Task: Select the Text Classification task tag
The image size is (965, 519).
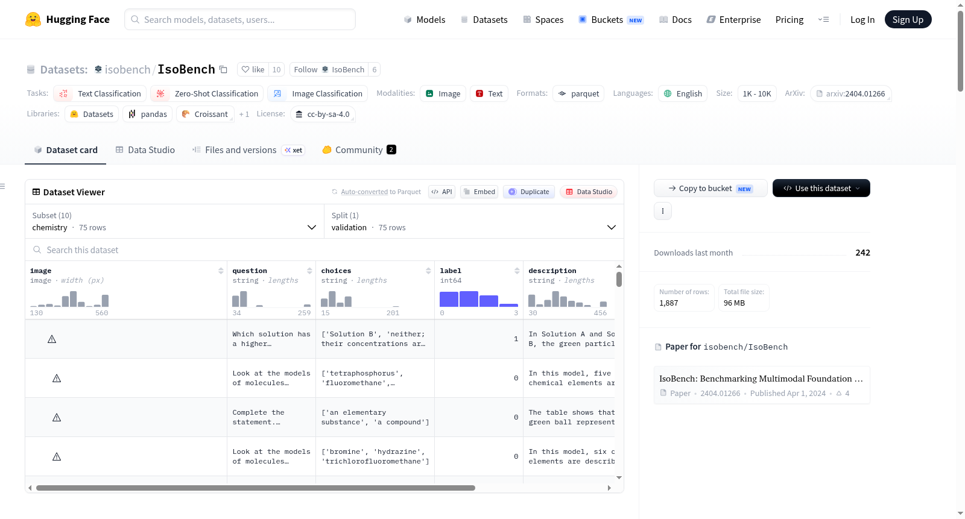Action: click(x=100, y=93)
